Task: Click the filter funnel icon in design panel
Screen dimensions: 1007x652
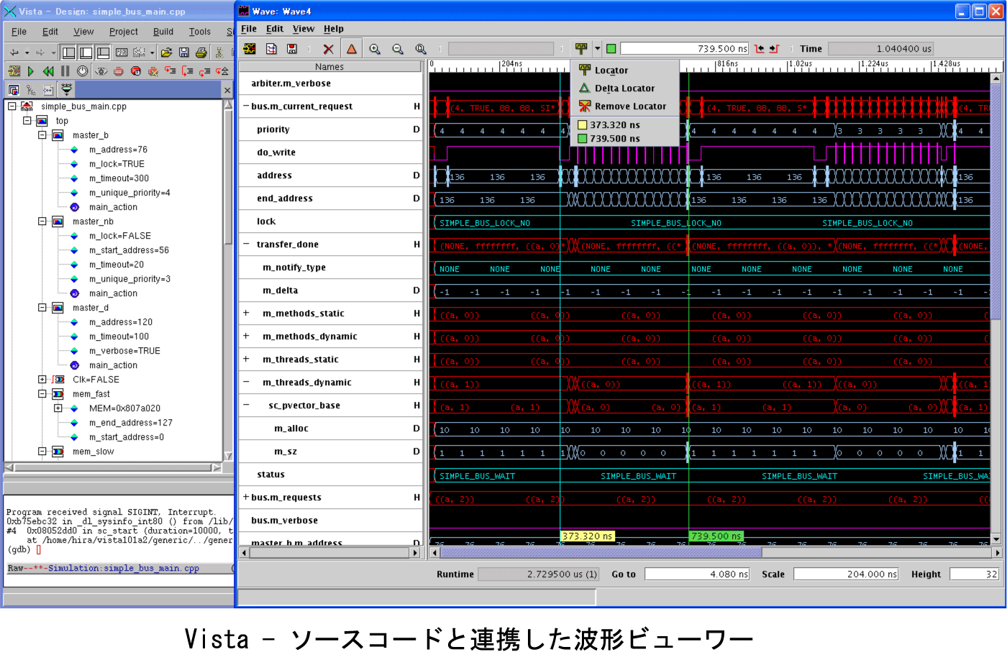Action: (x=66, y=90)
